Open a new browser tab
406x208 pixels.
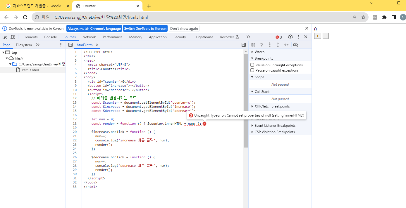(149, 6)
